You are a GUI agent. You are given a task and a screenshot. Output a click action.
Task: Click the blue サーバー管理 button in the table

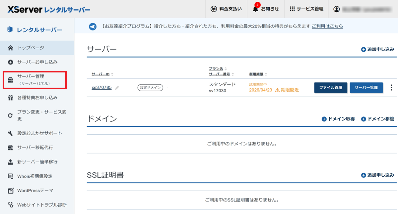tap(366, 88)
